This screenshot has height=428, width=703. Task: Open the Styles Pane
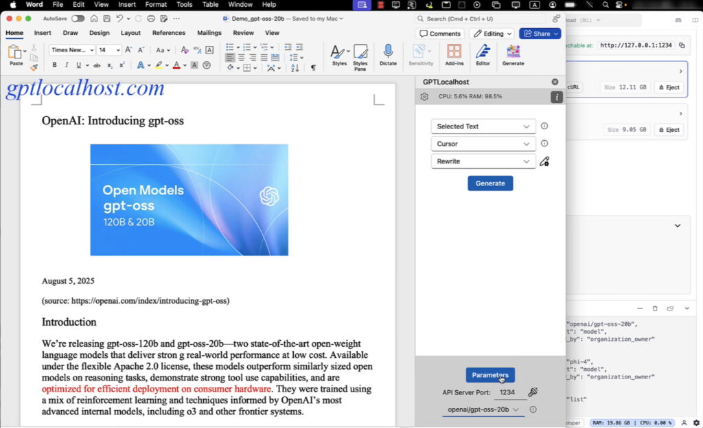tap(360, 55)
